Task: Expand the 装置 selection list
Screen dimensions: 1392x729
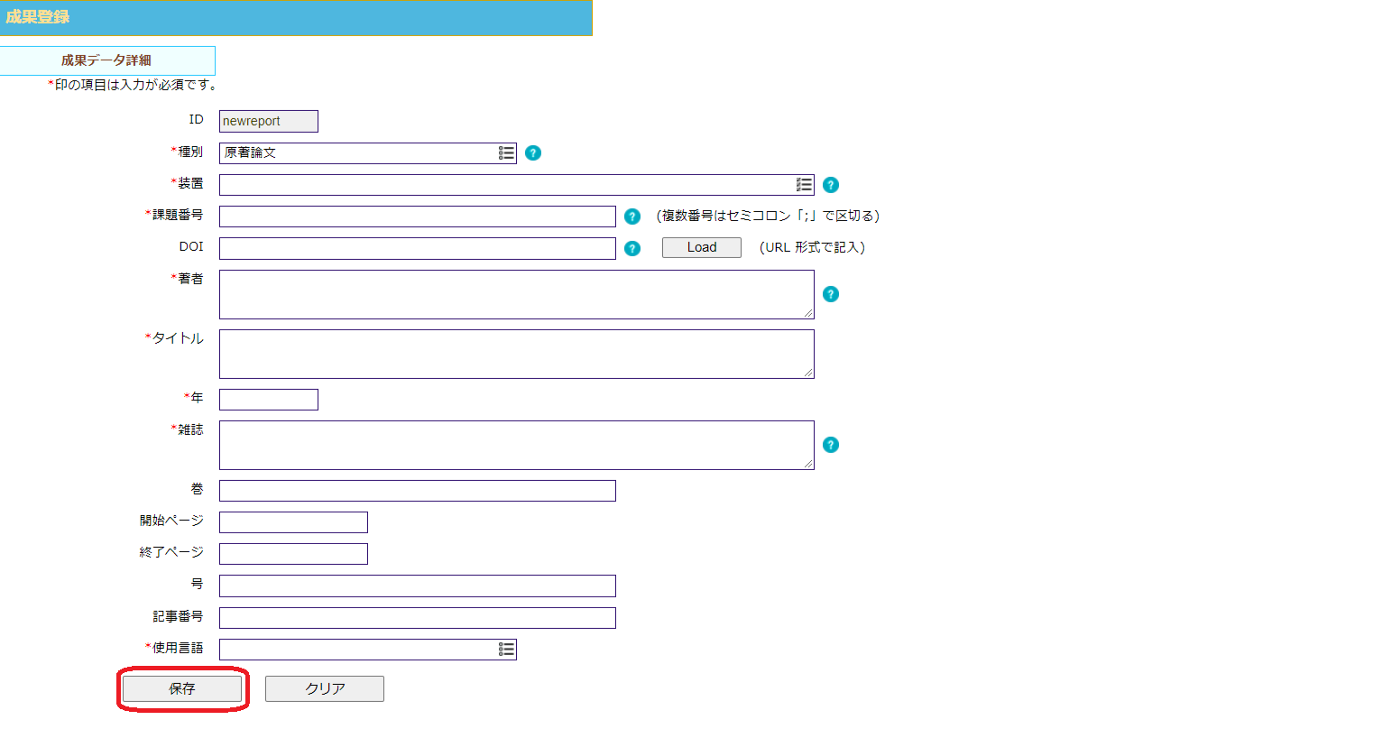Action: pos(804,185)
